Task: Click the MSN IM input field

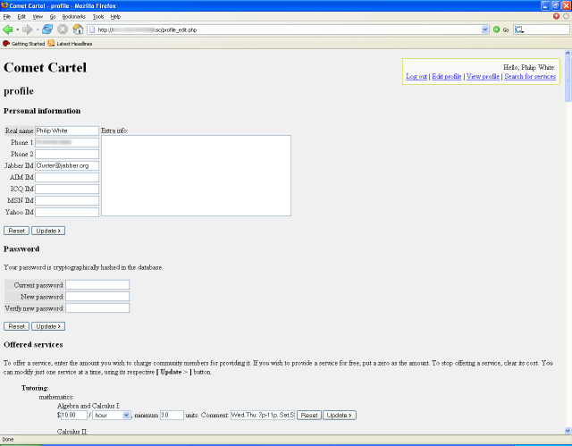Action: coord(67,200)
